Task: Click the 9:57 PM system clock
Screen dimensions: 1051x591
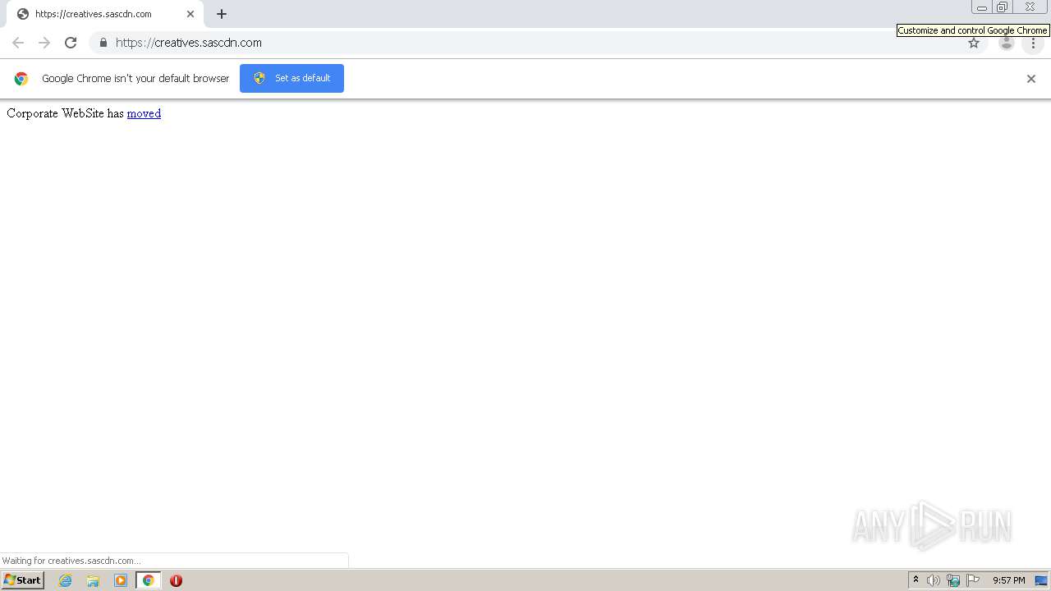Action: click(x=1009, y=580)
